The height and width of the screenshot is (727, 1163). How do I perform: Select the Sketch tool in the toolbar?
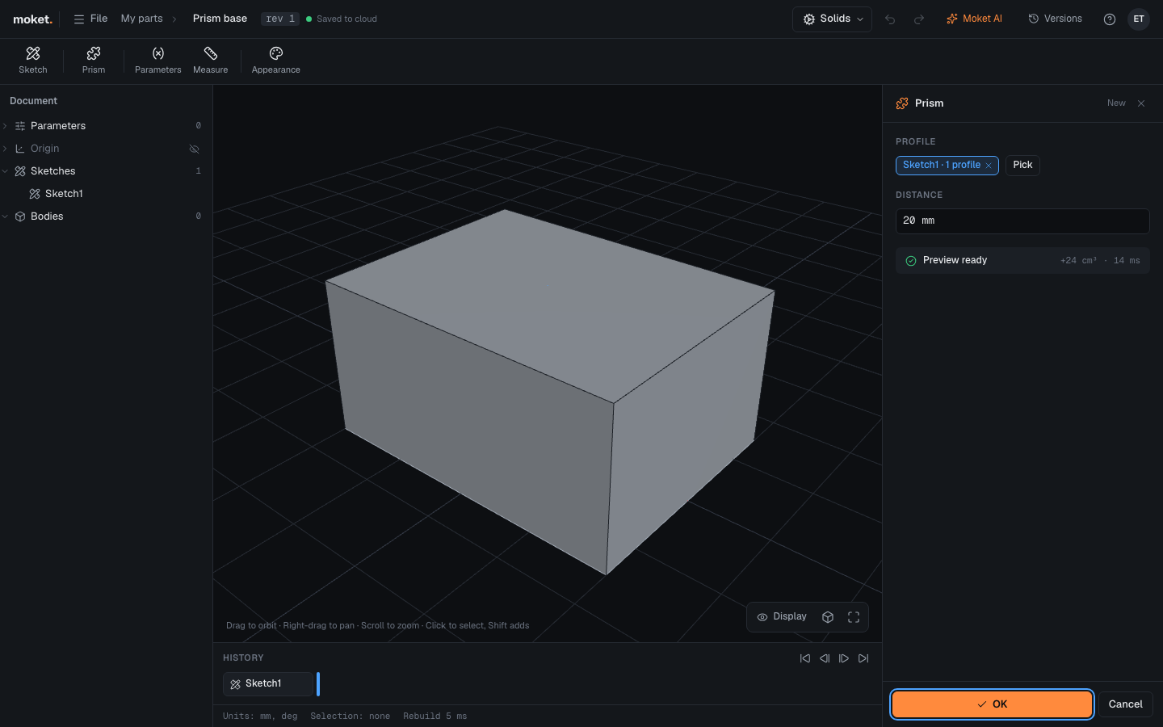click(33, 61)
